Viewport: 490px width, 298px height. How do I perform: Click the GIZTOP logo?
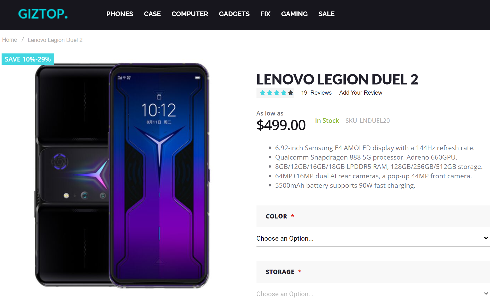click(43, 14)
